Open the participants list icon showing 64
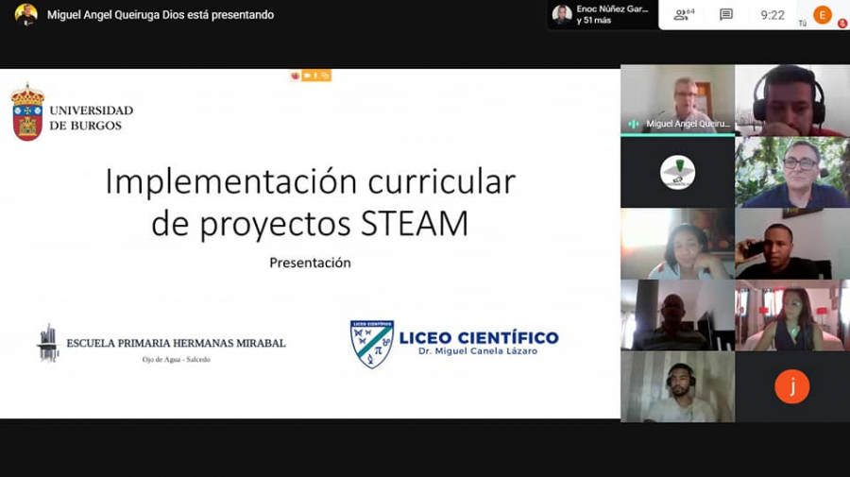 click(683, 14)
